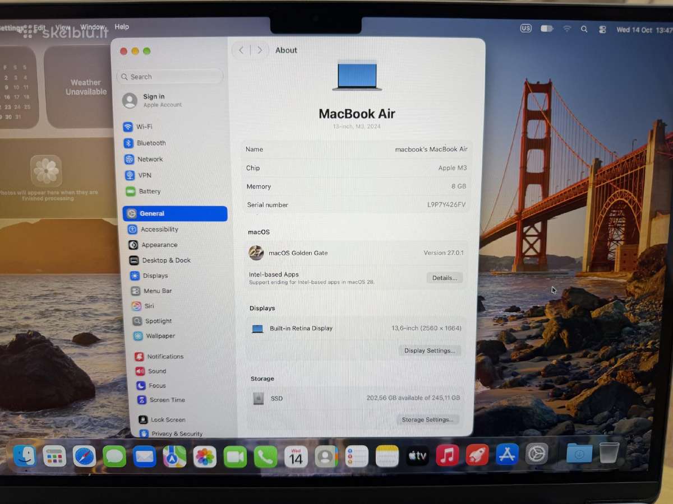The width and height of the screenshot is (673, 504).
Task: Click the Built-in Retina Display row
Action: [357, 328]
